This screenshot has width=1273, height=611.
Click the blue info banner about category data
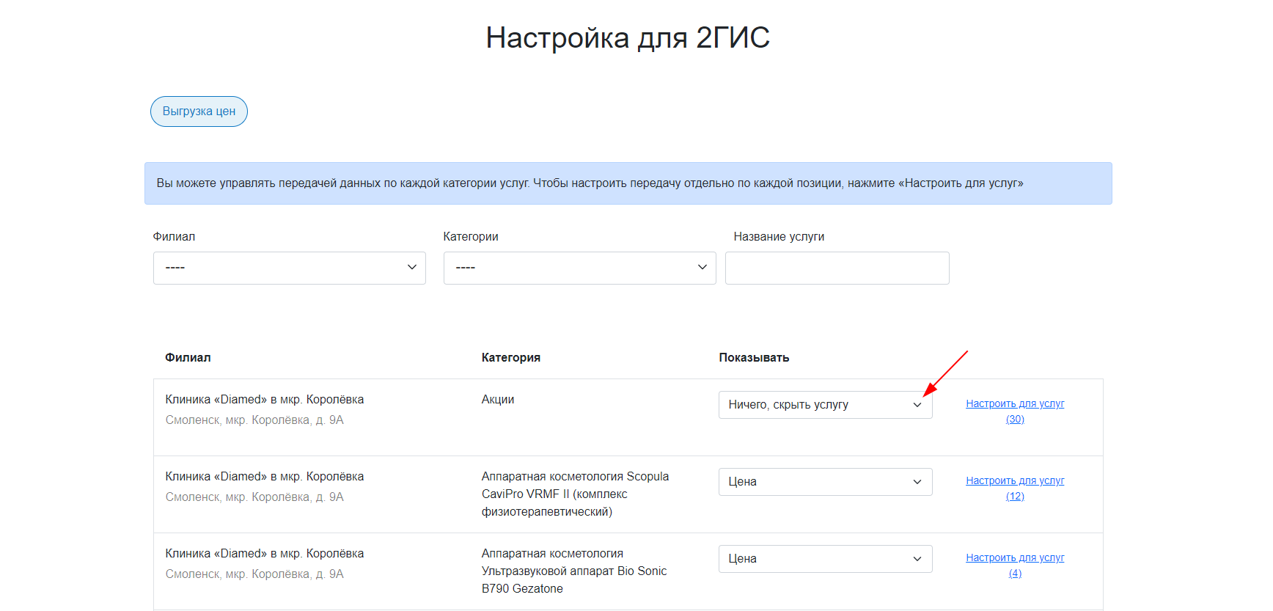[x=628, y=183]
